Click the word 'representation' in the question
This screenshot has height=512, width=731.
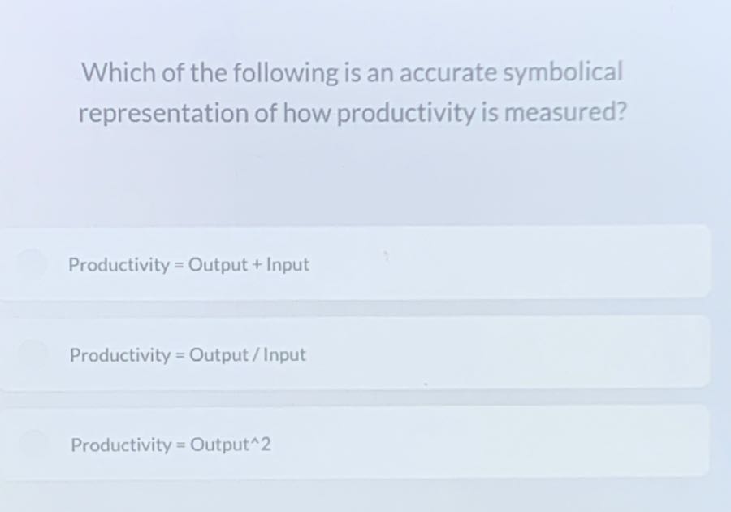tap(163, 114)
